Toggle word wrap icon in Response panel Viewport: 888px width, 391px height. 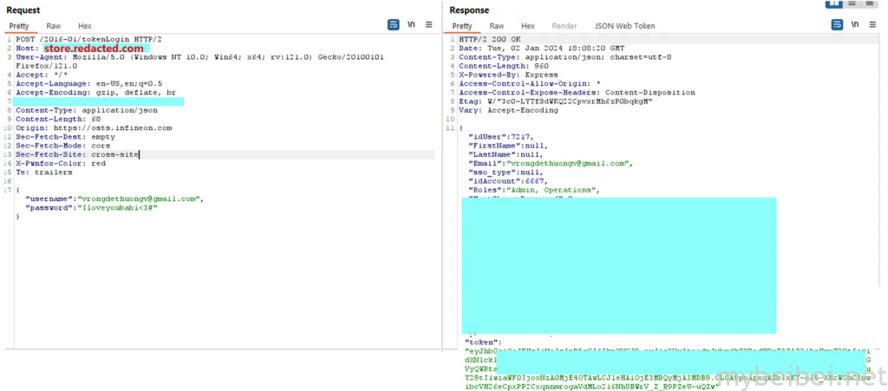point(836,25)
